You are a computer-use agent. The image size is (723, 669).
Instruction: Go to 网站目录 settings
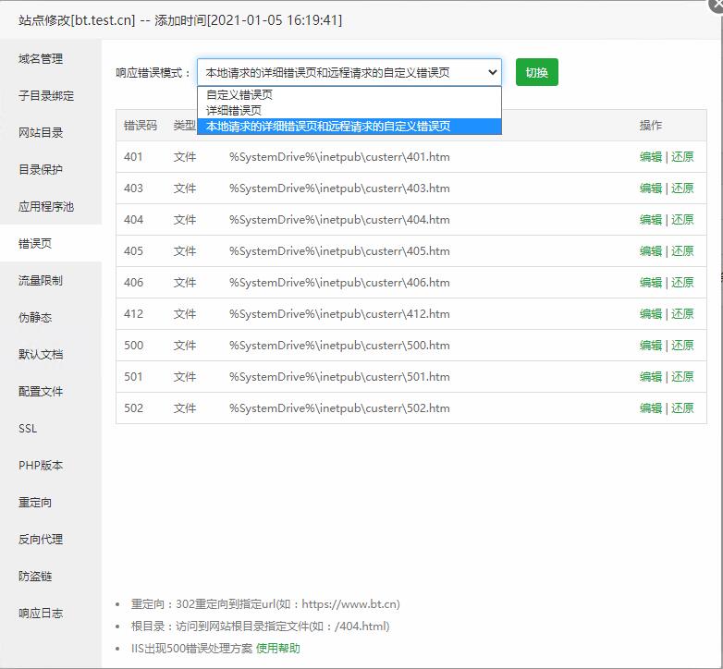coord(41,132)
